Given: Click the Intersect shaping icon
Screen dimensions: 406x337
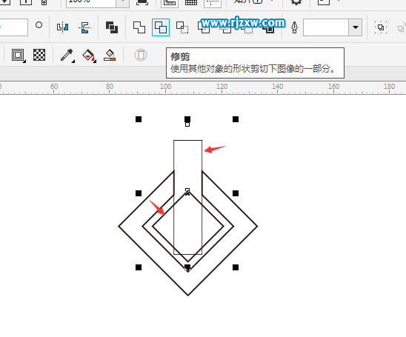Looking at the screenshot, I should (x=182, y=27).
